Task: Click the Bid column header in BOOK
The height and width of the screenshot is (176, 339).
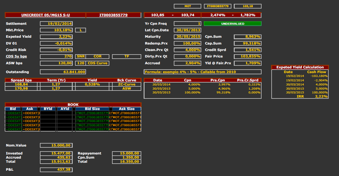Action: [x=13, y=109]
